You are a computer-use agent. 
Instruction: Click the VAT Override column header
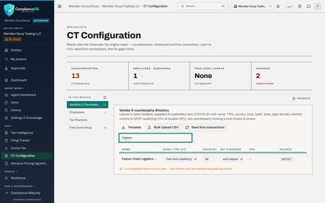(x=231, y=149)
